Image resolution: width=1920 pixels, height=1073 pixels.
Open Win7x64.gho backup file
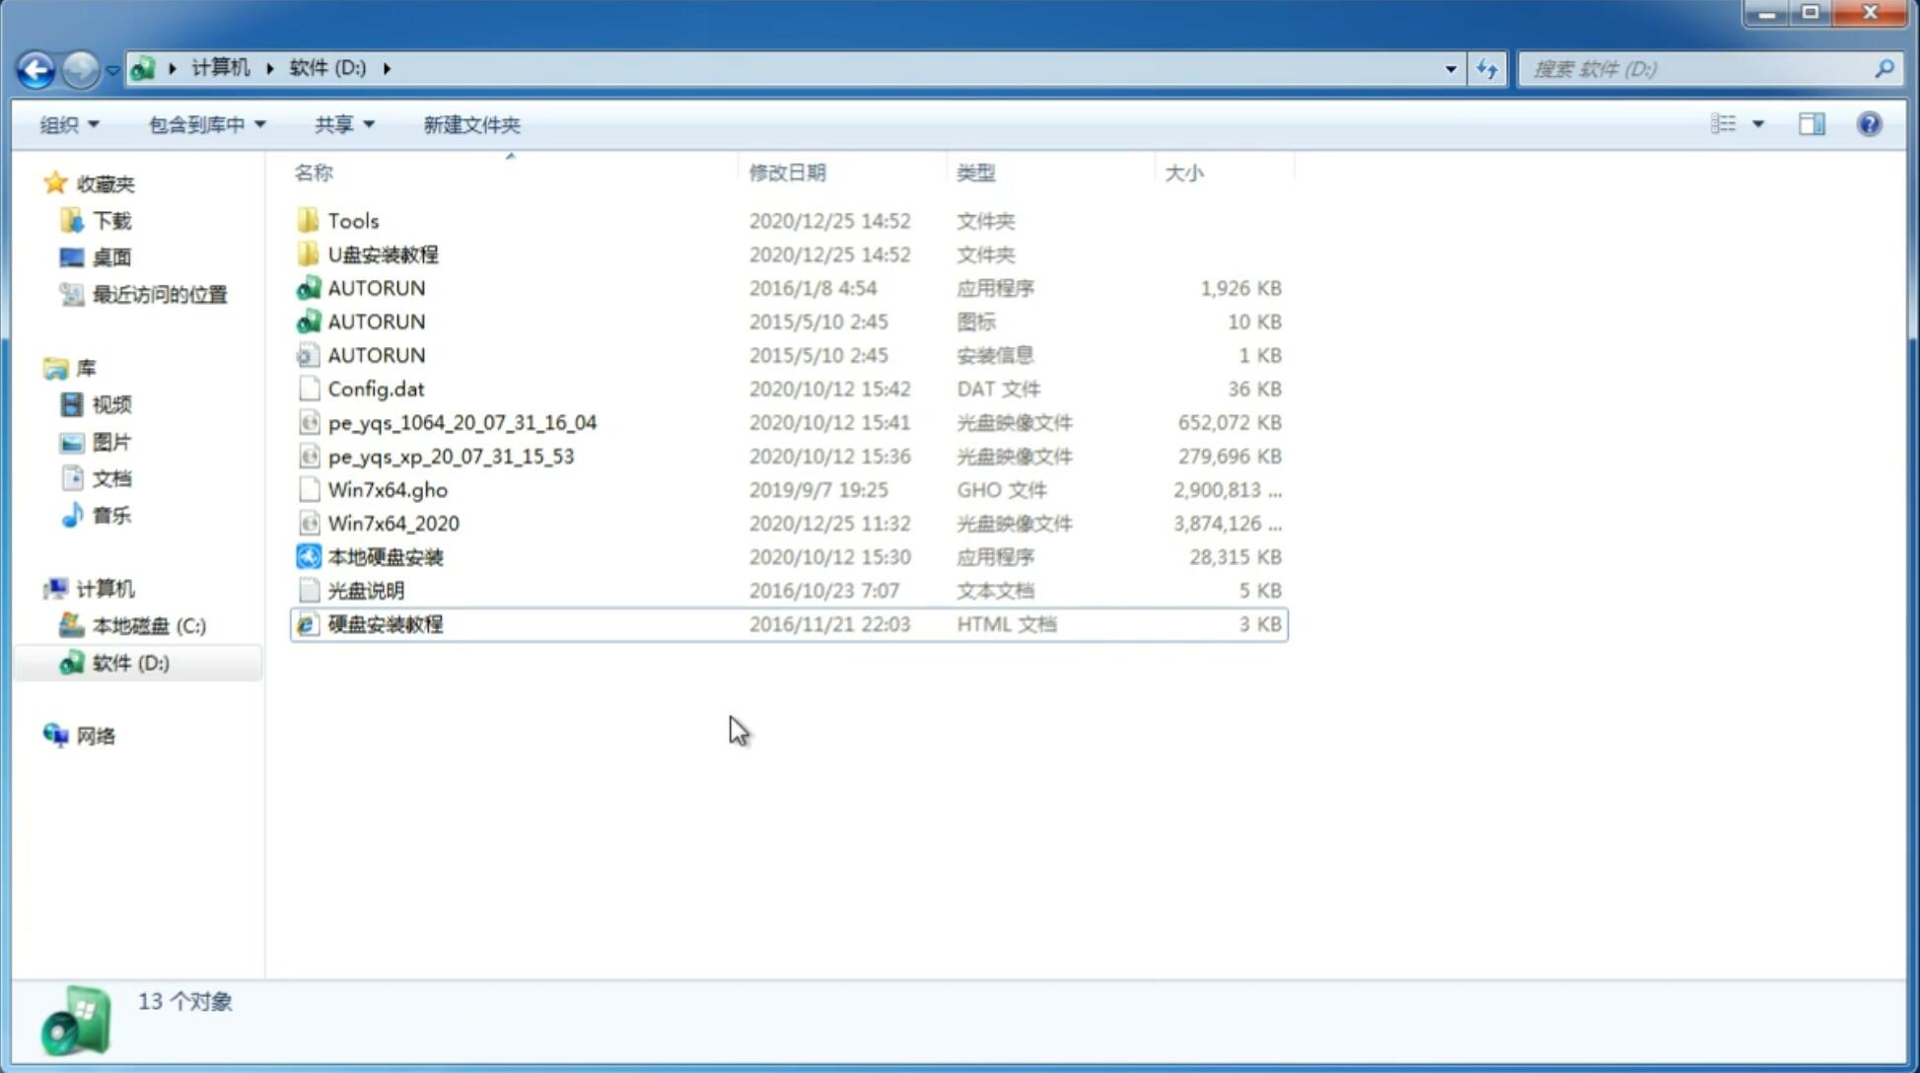pos(387,489)
